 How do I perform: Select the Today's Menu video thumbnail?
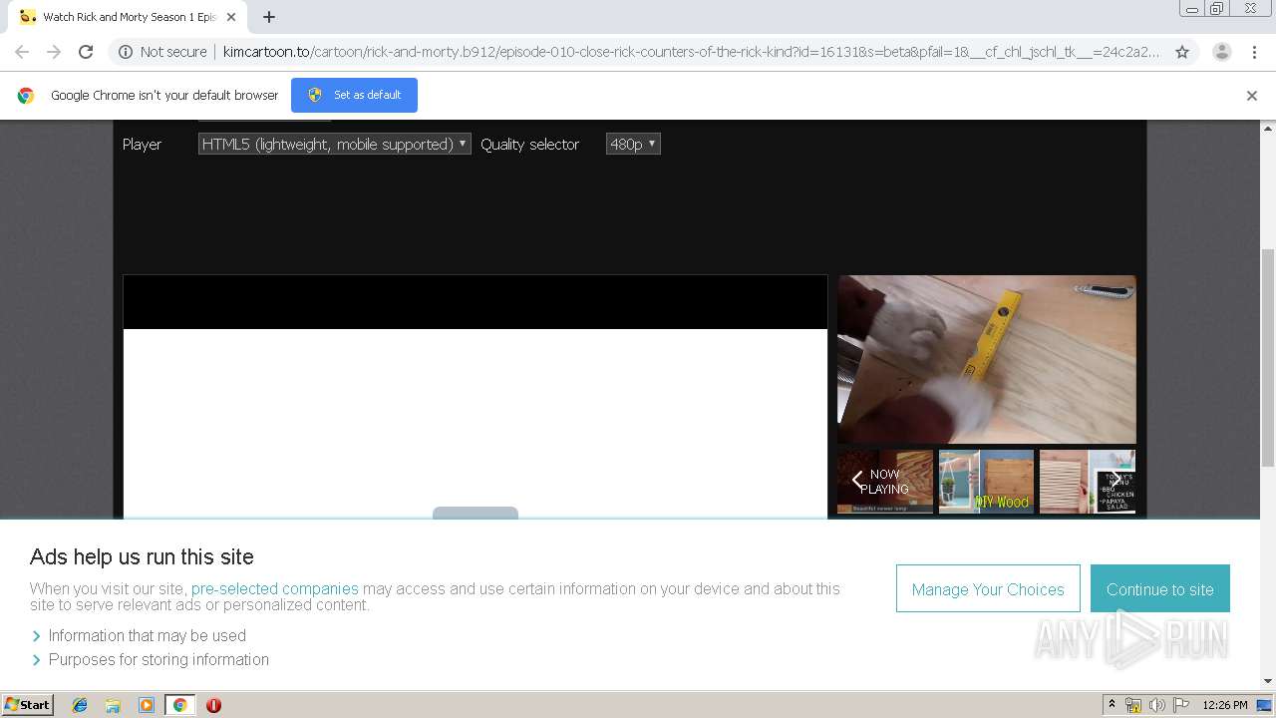click(x=1088, y=482)
